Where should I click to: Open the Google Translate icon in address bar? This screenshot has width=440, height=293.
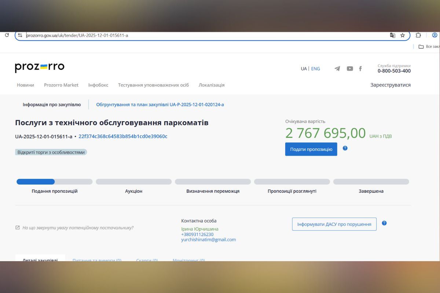393,35
